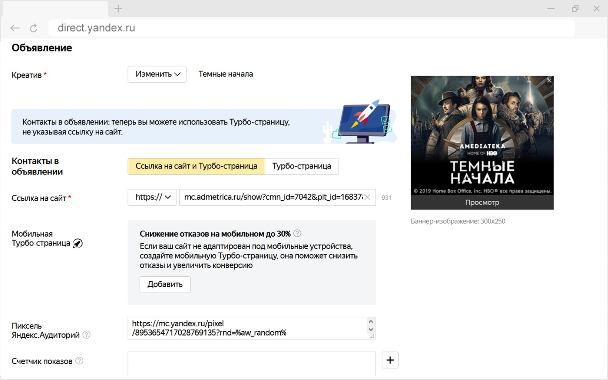Click Добавить to add Turbo page
This screenshot has height=380, width=608.
(x=165, y=284)
